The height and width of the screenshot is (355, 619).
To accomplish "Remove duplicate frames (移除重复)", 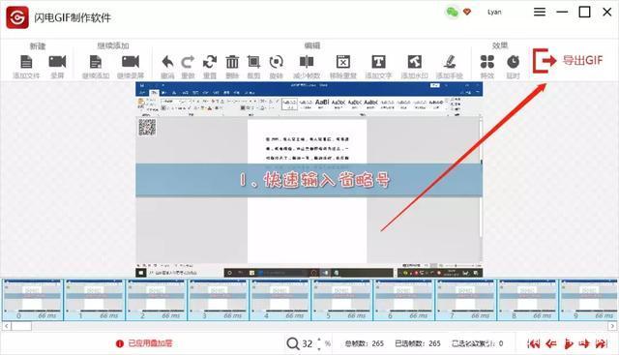I will coord(343,62).
